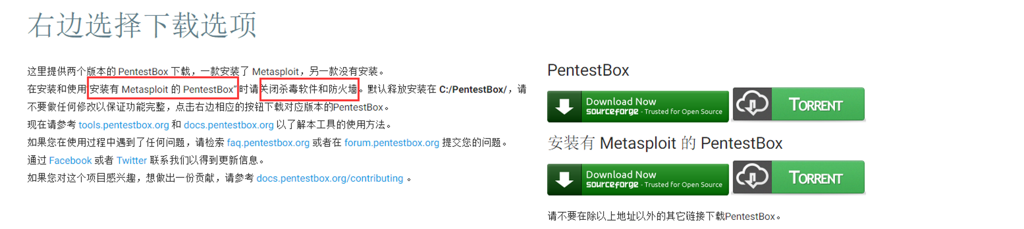Click the red-boxed 关闭杀毒软件和防火墙 text
Viewport: 1024px width, 229px height.
click(x=309, y=89)
